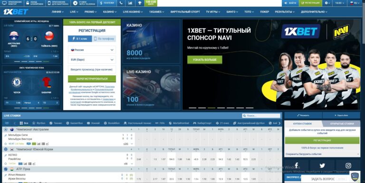Open the 16:00 time dropdown
Screen dimensions: 365x183
pos(340,3)
